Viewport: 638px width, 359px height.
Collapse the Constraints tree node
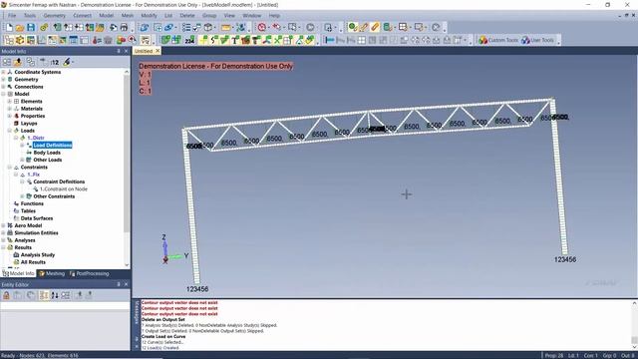(x=10, y=168)
